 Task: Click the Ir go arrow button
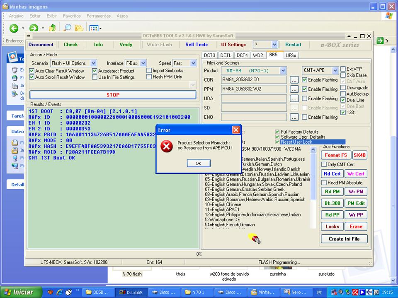[x=380, y=41]
